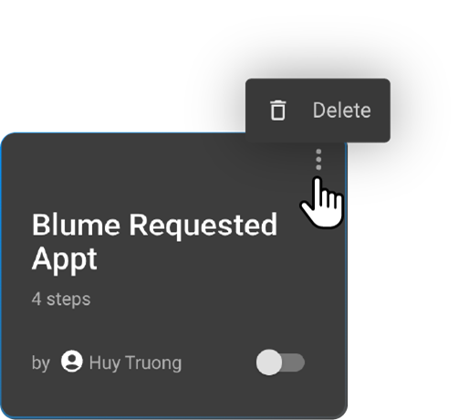Click the trash can icon
This screenshot has height=420, width=469.
pos(278,110)
